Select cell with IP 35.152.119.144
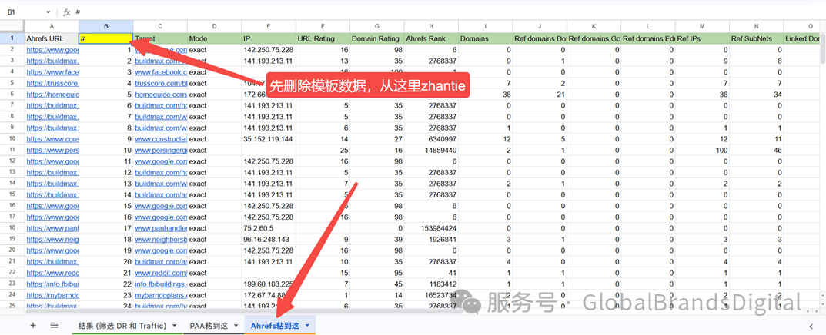This screenshot has height=335, width=826. click(269, 139)
